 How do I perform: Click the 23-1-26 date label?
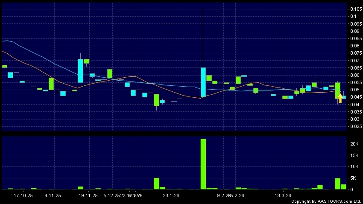pyautogui.click(x=171, y=195)
